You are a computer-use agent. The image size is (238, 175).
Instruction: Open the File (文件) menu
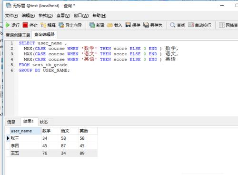(x=11, y=16)
